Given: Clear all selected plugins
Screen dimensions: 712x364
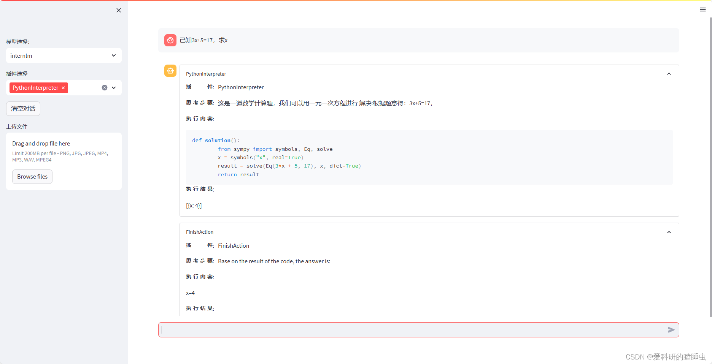Looking at the screenshot, I should pyautogui.click(x=105, y=88).
